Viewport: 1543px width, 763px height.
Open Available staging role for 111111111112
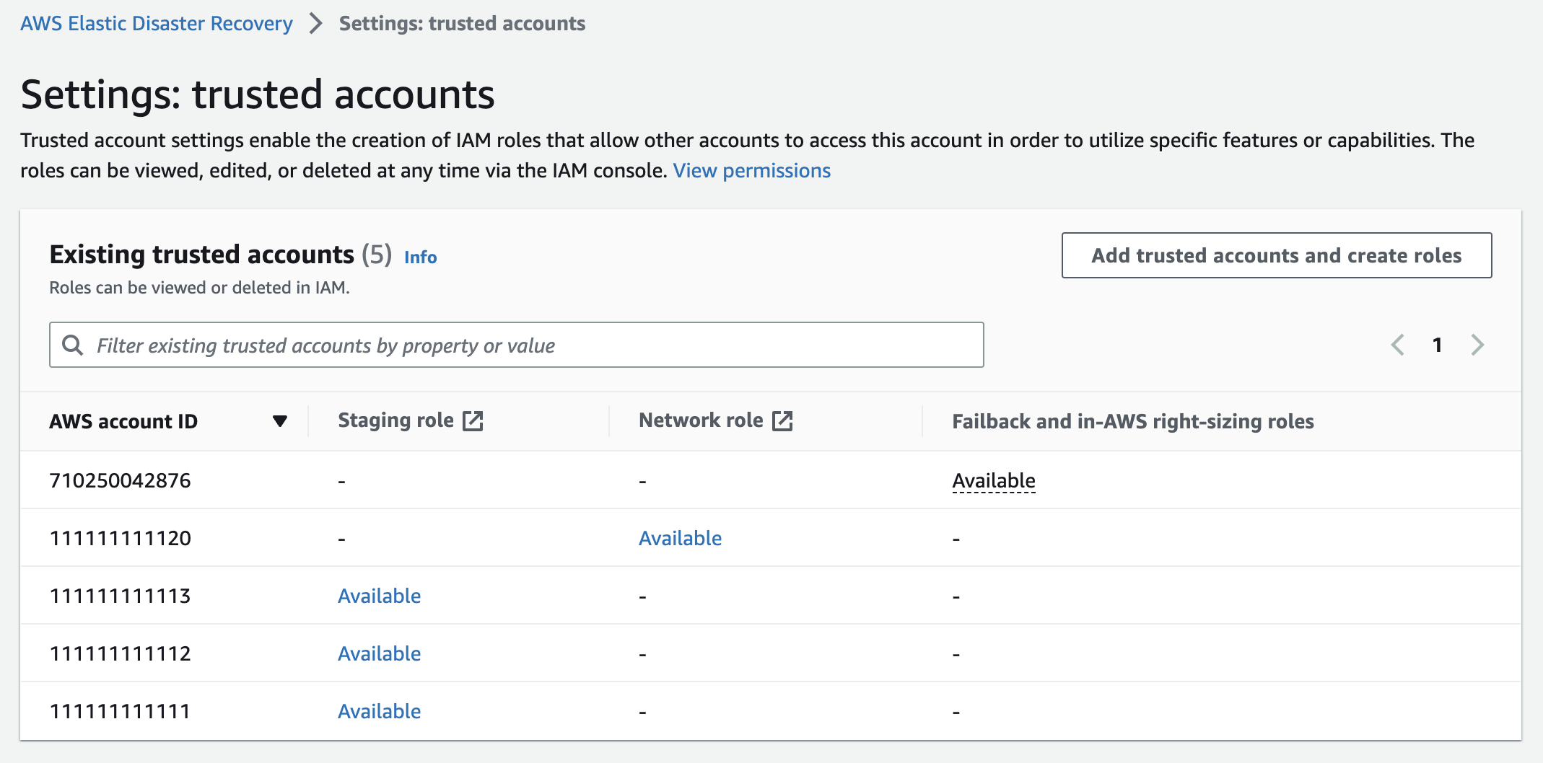pyautogui.click(x=379, y=653)
